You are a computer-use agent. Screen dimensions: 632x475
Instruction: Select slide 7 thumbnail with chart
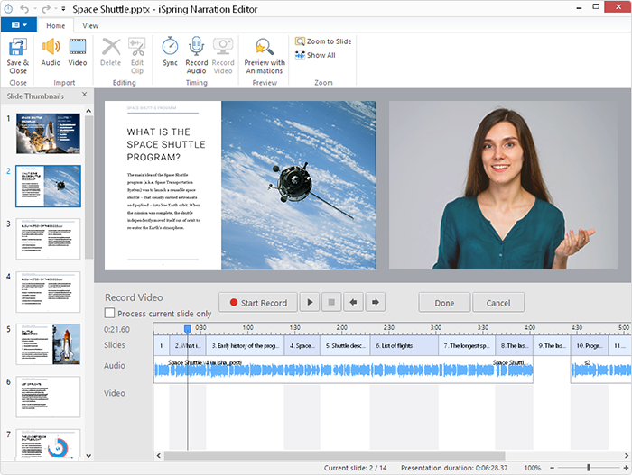(x=48, y=444)
